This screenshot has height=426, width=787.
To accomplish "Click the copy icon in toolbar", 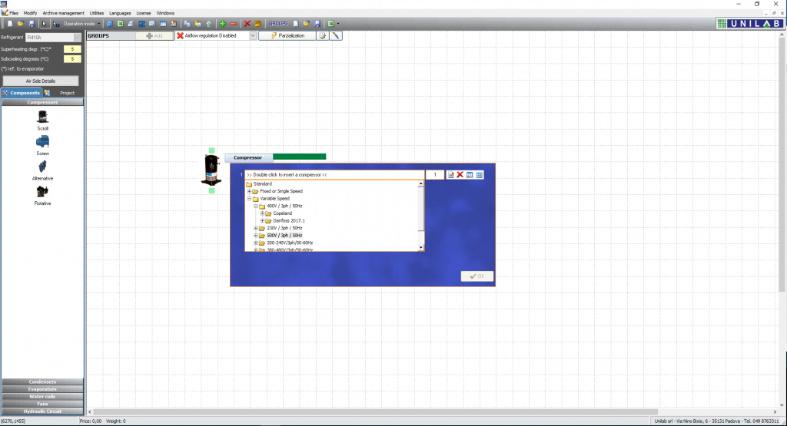I will pyautogui.click(x=188, y=24).
